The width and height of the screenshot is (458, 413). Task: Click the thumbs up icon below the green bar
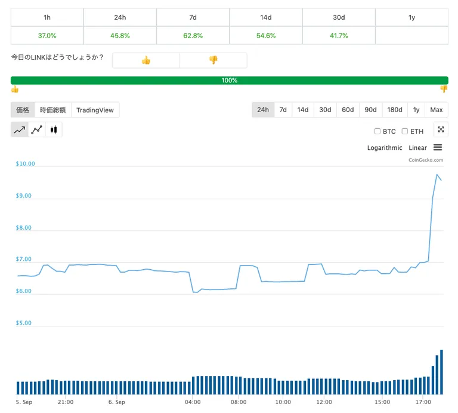pos(14,89)
